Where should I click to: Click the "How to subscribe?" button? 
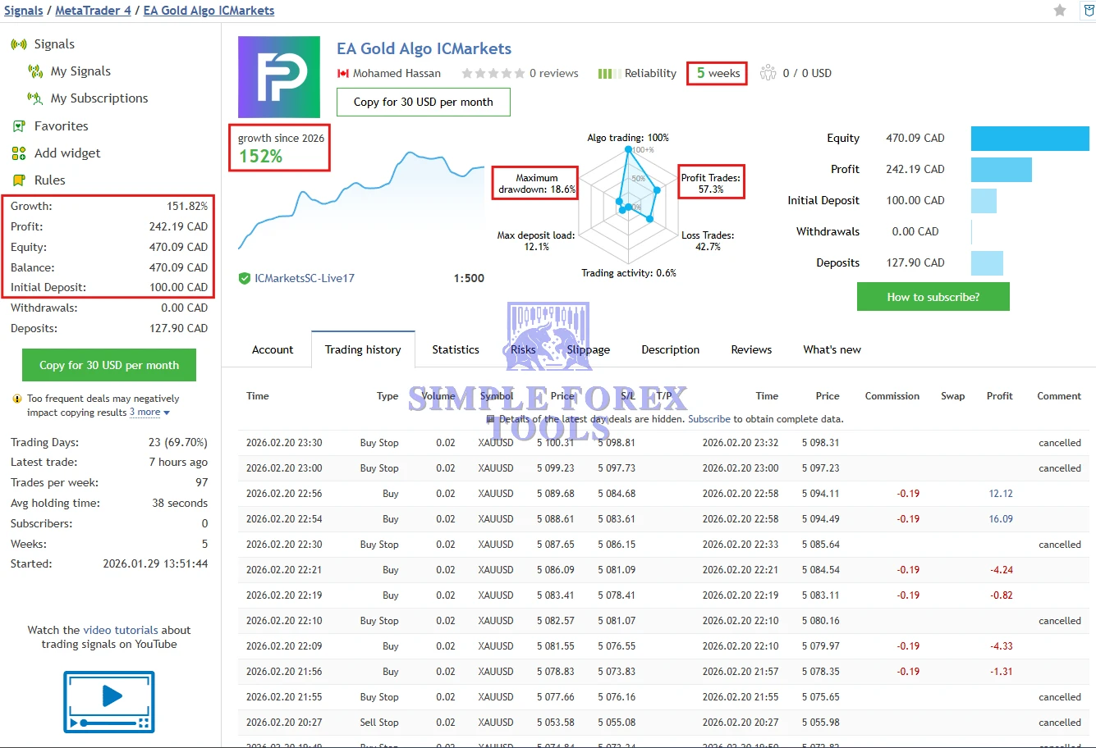[933, 296]
